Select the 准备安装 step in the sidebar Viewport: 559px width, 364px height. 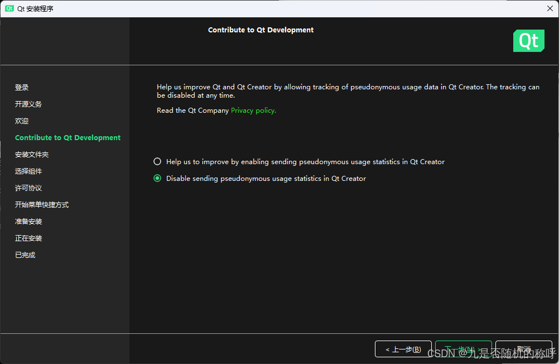pos(28,222)
